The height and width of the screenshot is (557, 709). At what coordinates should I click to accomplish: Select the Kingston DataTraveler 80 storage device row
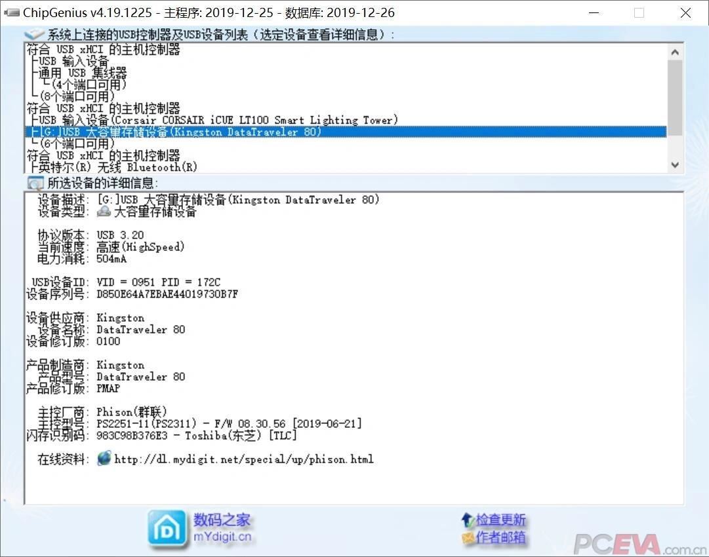(346, 132)
